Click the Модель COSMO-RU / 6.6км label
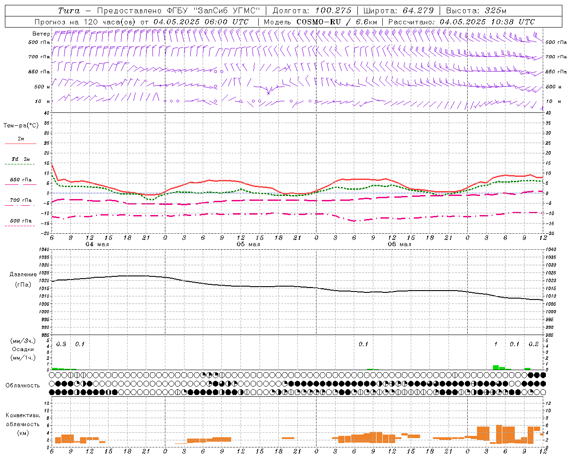569x455 pixels. pyautogui.click(x=321, y=22)
